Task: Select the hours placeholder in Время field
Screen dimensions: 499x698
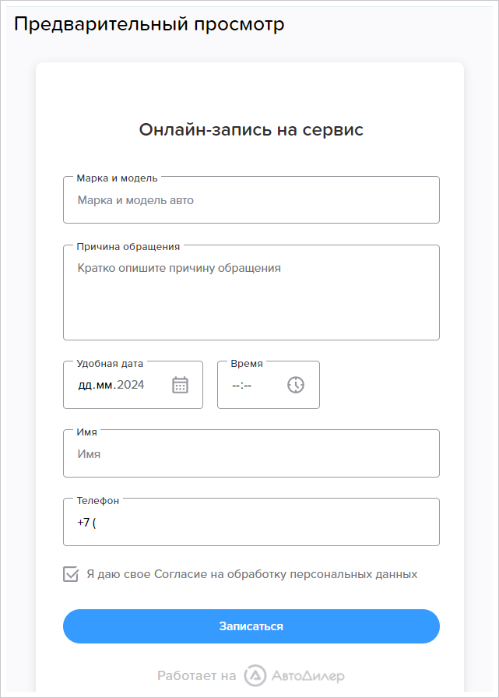Action: click(x=235, y=386)
